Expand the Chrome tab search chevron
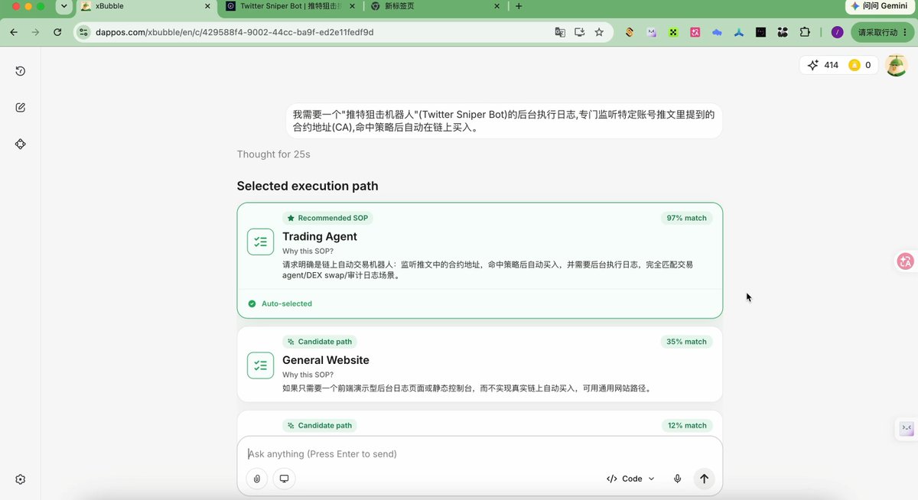This screenshot has width=918, height=500. 63,6
